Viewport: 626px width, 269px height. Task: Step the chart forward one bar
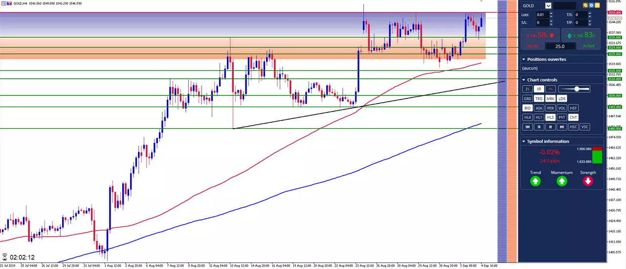(x=551, y=127)
